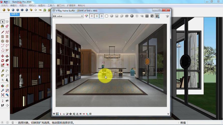The width and height of the screenshot is (223, 125).
Task: Pick the Eraser tool
Action: point(7,26)
